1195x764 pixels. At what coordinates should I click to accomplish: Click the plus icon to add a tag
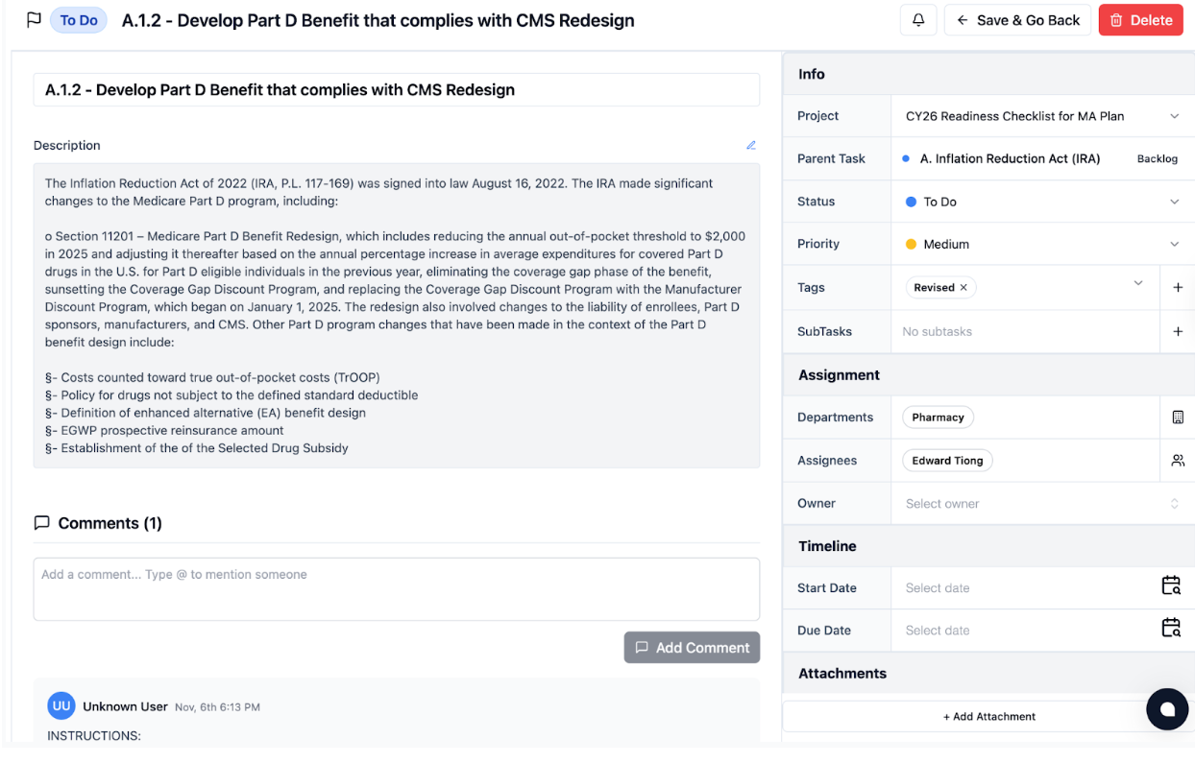pos(1178,287)
